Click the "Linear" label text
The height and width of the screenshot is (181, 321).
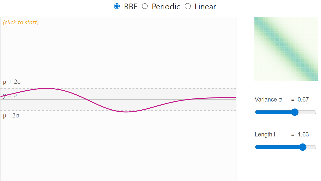coord(205,7)
